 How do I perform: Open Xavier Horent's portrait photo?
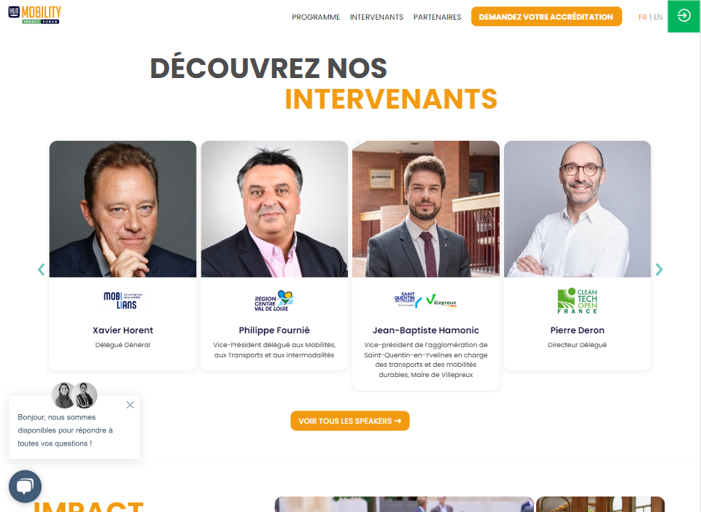123,209
